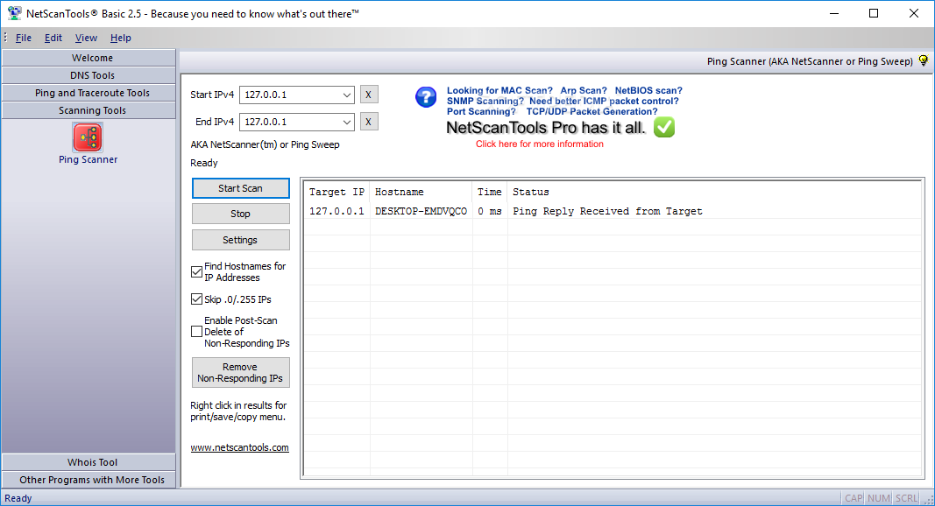The image size is (935, 506).
Task: Click the menu bar grip handle
Action: pos(5,38)
